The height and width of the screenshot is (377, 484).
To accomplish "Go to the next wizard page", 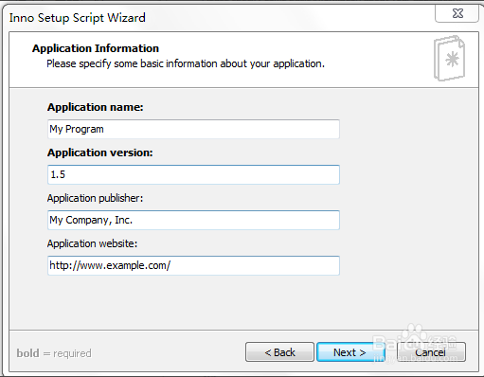I will (x=350, y=352).
